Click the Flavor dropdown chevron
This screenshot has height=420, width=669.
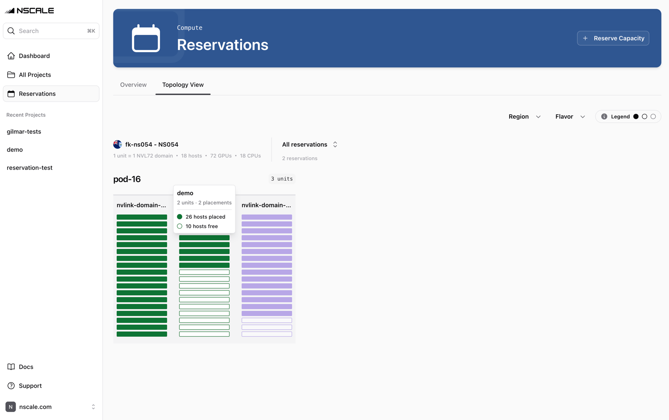pos(583,117)
